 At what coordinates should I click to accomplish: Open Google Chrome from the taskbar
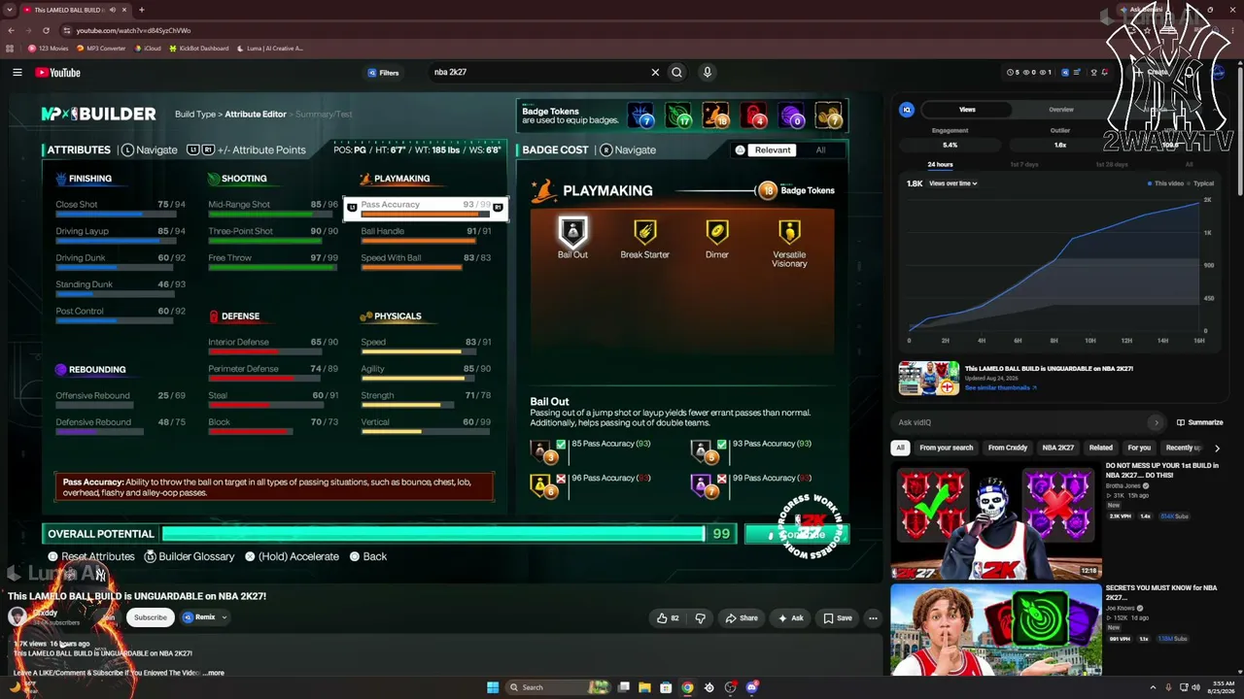tap(687, 687)
